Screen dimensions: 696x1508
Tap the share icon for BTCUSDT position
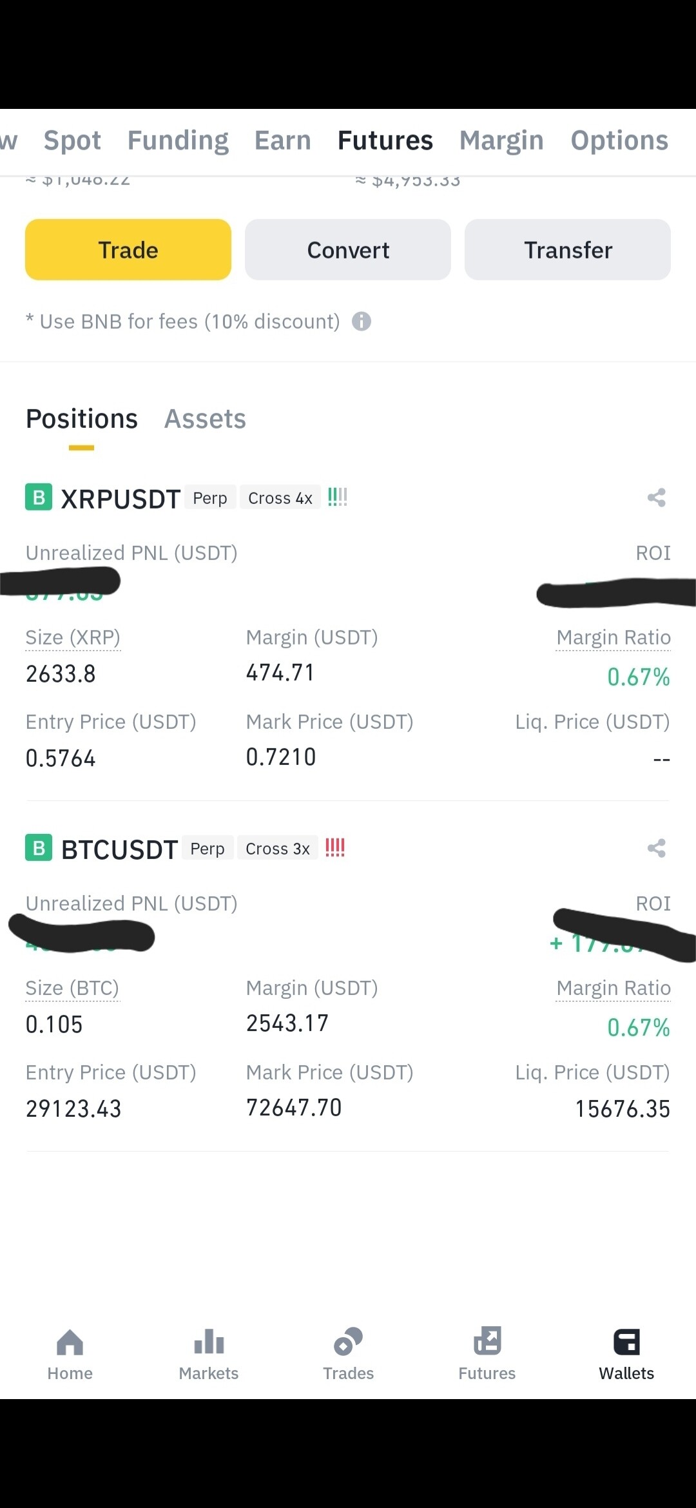point(656,848)
